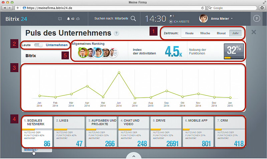Image resolution: width=267 pixels, height=159 pixels.
Task: Open the Chat und Video card
Action: [134, 132]
